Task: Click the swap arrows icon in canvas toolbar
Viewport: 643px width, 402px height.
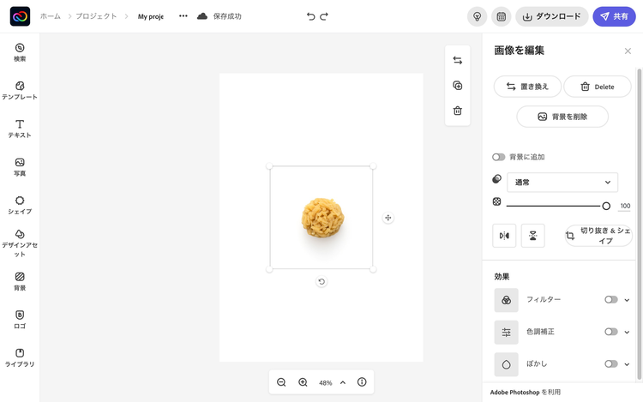Action: tap(458, 60)
